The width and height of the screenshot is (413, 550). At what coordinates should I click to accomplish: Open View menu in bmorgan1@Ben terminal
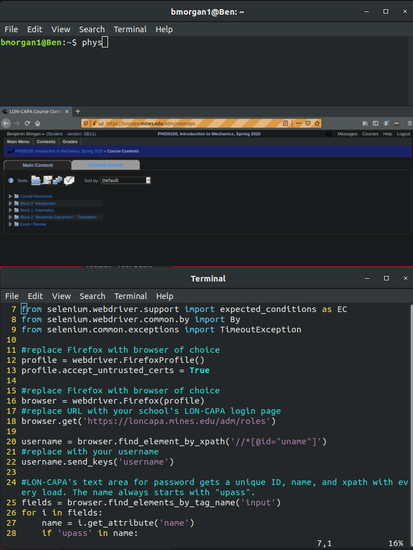pos(61,29)
